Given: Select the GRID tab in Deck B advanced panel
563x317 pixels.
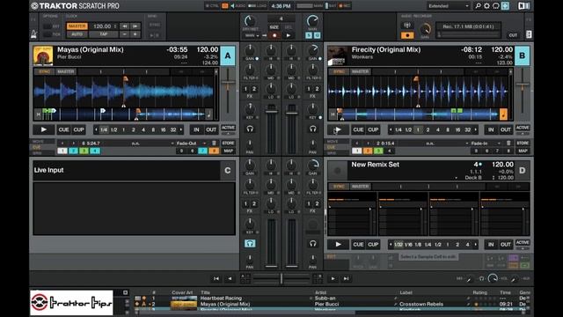Looking at the screenshot, I should pos(336,153).
